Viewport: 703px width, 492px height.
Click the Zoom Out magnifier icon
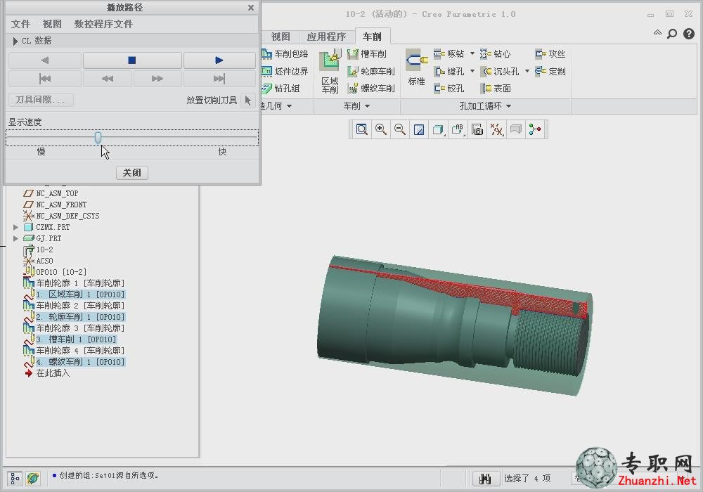click(x=399, y=129)
